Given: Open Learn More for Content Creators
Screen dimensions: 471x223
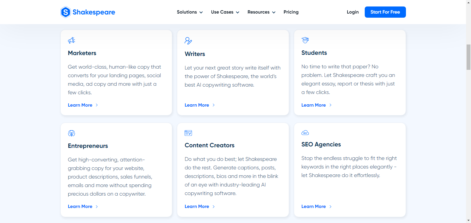Looking at the screenshot, I should click(197, 207).
